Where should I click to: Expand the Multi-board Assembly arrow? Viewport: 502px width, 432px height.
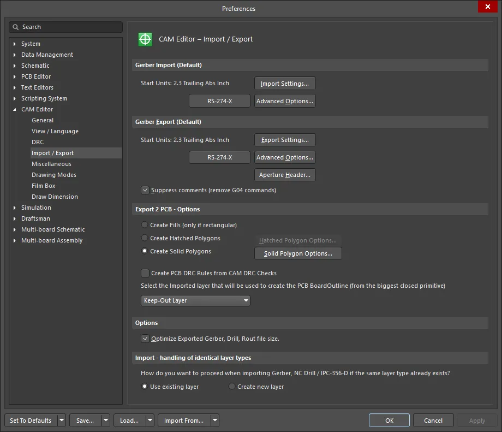(x=14, y=240)
